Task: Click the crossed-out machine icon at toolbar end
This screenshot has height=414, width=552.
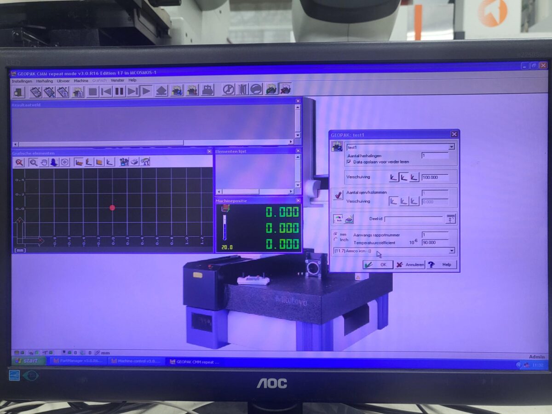Action: [x=285, y=88]
